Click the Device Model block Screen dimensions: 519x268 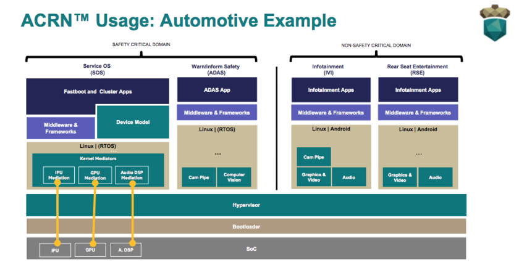[x=133, y=122]
